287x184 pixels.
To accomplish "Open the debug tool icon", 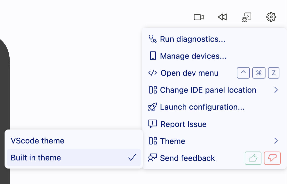I will pos(247,17).
